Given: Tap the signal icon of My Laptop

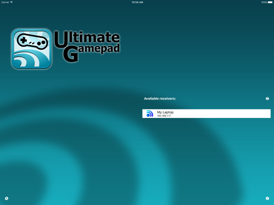Looking at the screenshot, I should coord(149,114).
